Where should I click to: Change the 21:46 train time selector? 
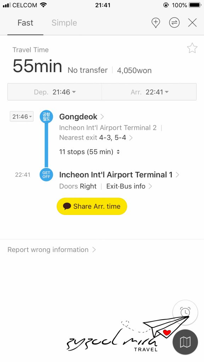tap(22, 117)
